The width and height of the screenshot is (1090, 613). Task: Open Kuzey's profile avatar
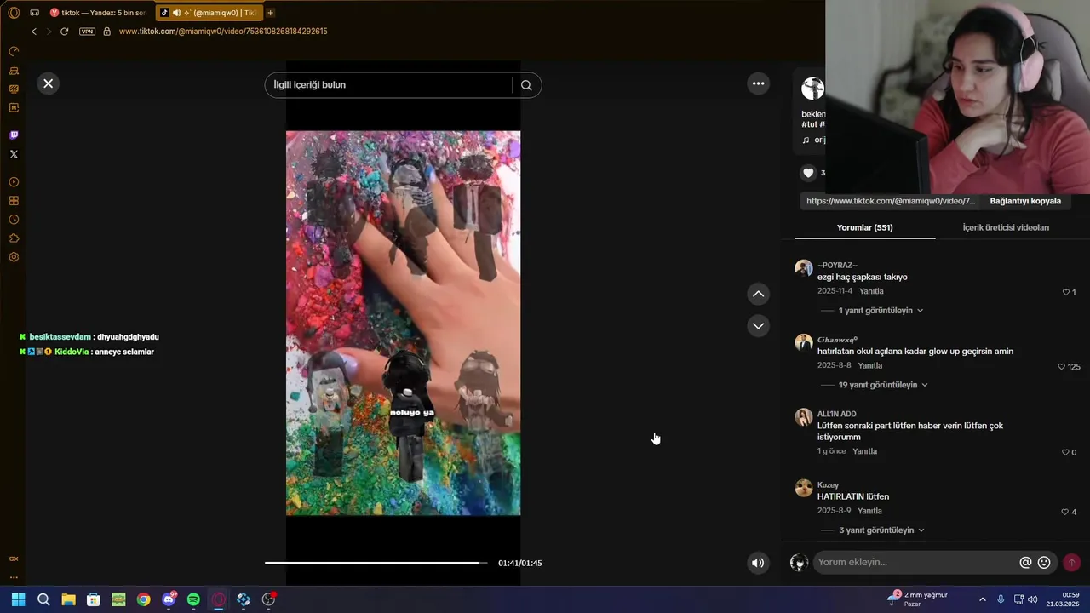point(803,488)
